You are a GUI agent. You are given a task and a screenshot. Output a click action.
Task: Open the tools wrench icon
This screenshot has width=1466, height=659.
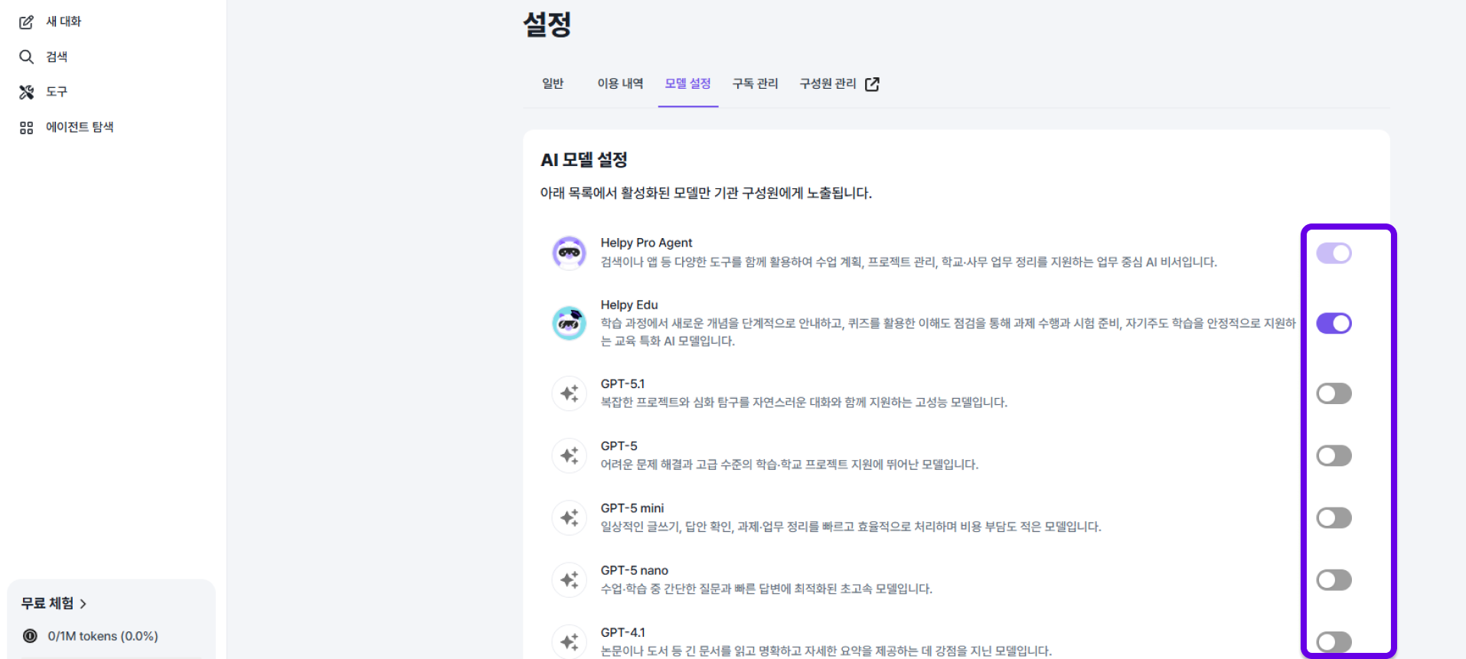[x=26, y=92]
